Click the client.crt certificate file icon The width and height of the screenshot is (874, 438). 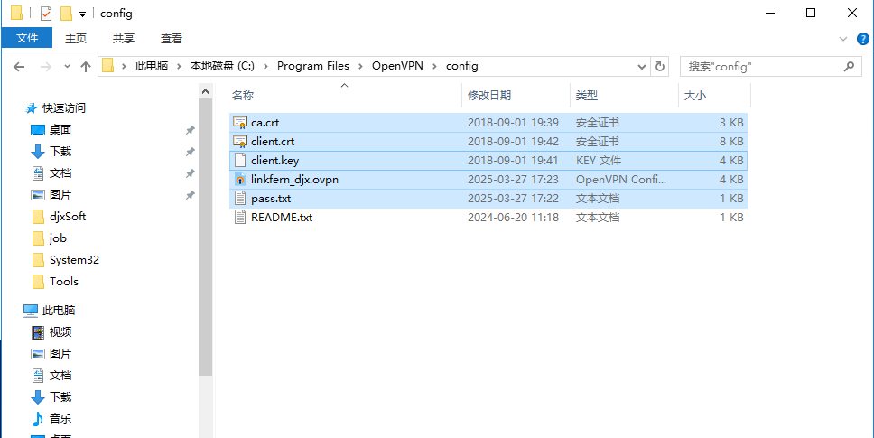(240, 142)
